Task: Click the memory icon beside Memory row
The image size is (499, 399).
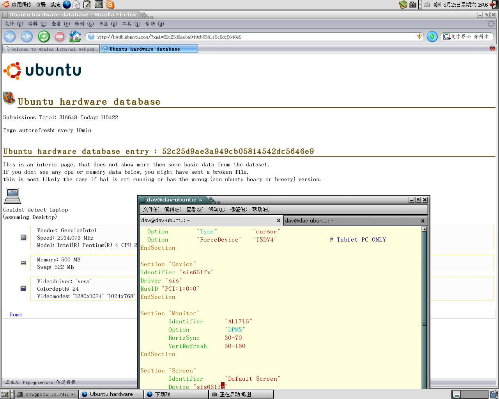Action: click(x=23, y=263)
